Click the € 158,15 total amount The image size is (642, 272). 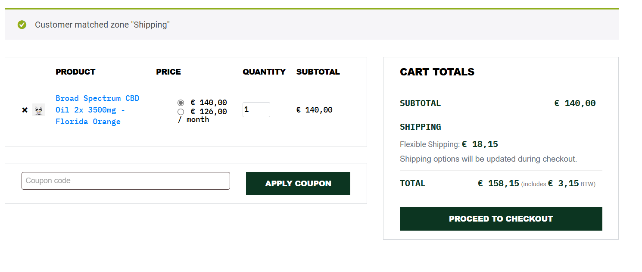pyautogui.click(x=499, y=184)
